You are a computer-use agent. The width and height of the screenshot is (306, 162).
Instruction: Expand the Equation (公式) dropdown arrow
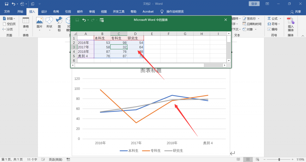coord(280,18)
